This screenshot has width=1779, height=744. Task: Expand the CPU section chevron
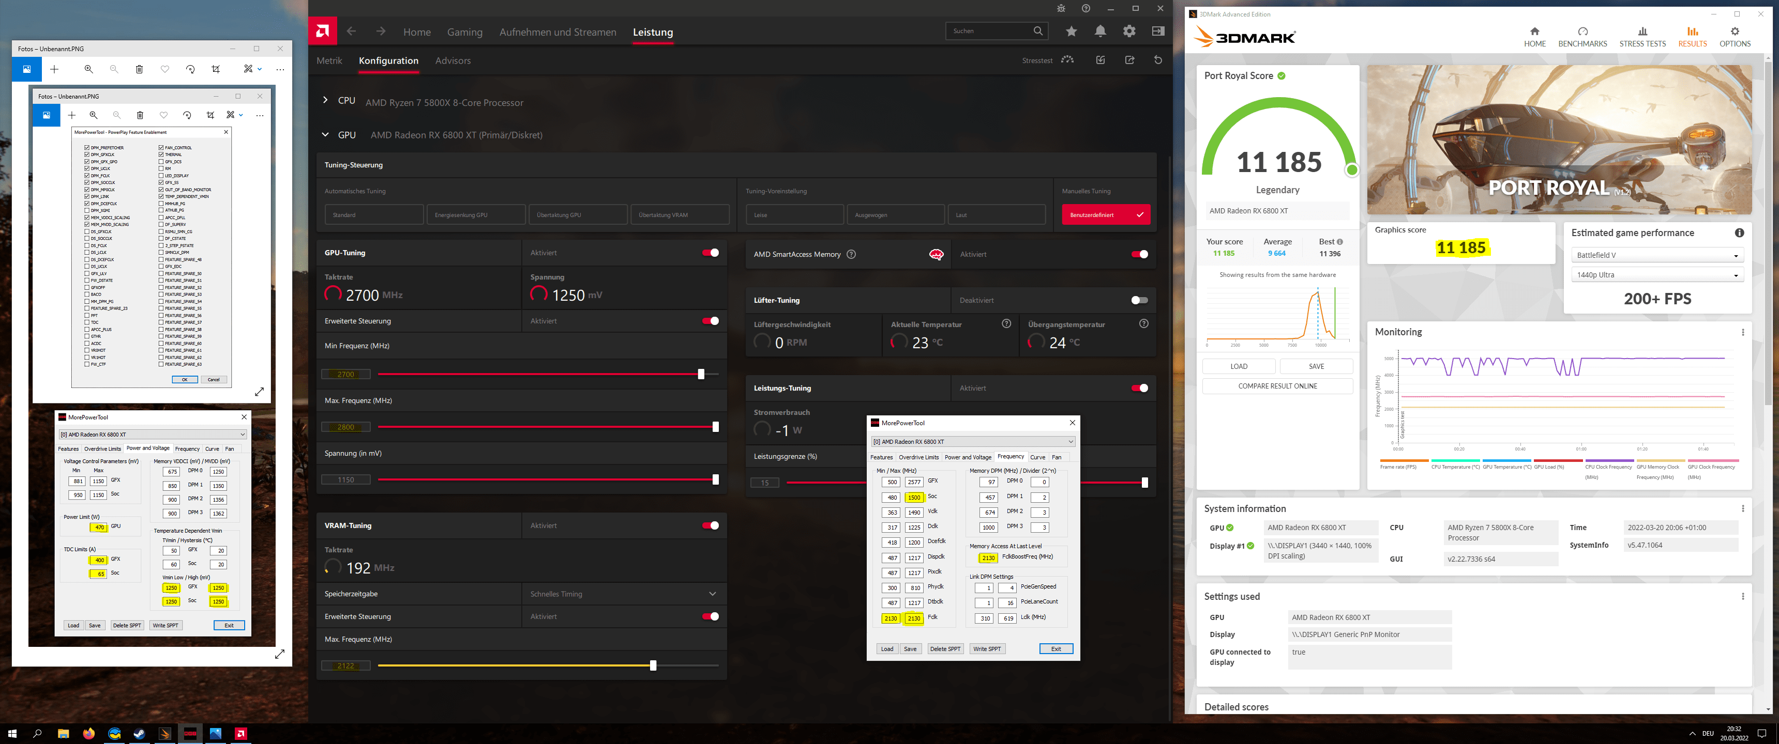(325, 100)
